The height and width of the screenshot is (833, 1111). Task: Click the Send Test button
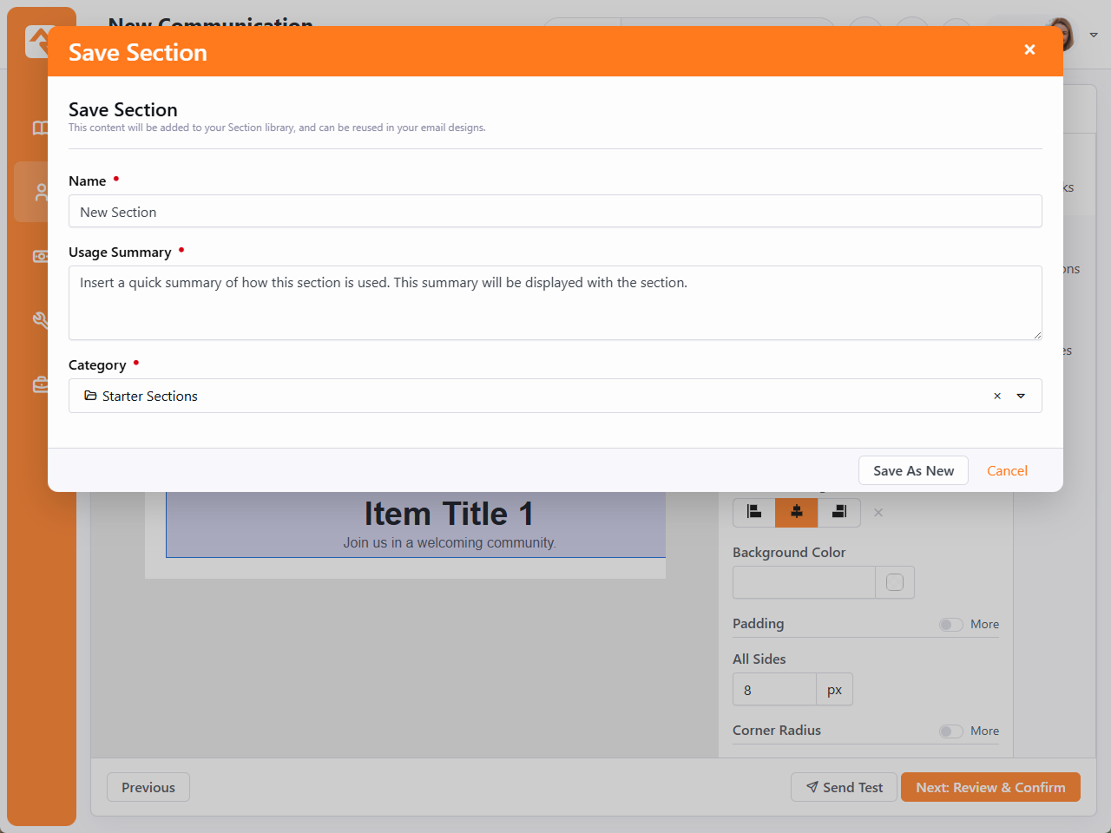point(844,787)
